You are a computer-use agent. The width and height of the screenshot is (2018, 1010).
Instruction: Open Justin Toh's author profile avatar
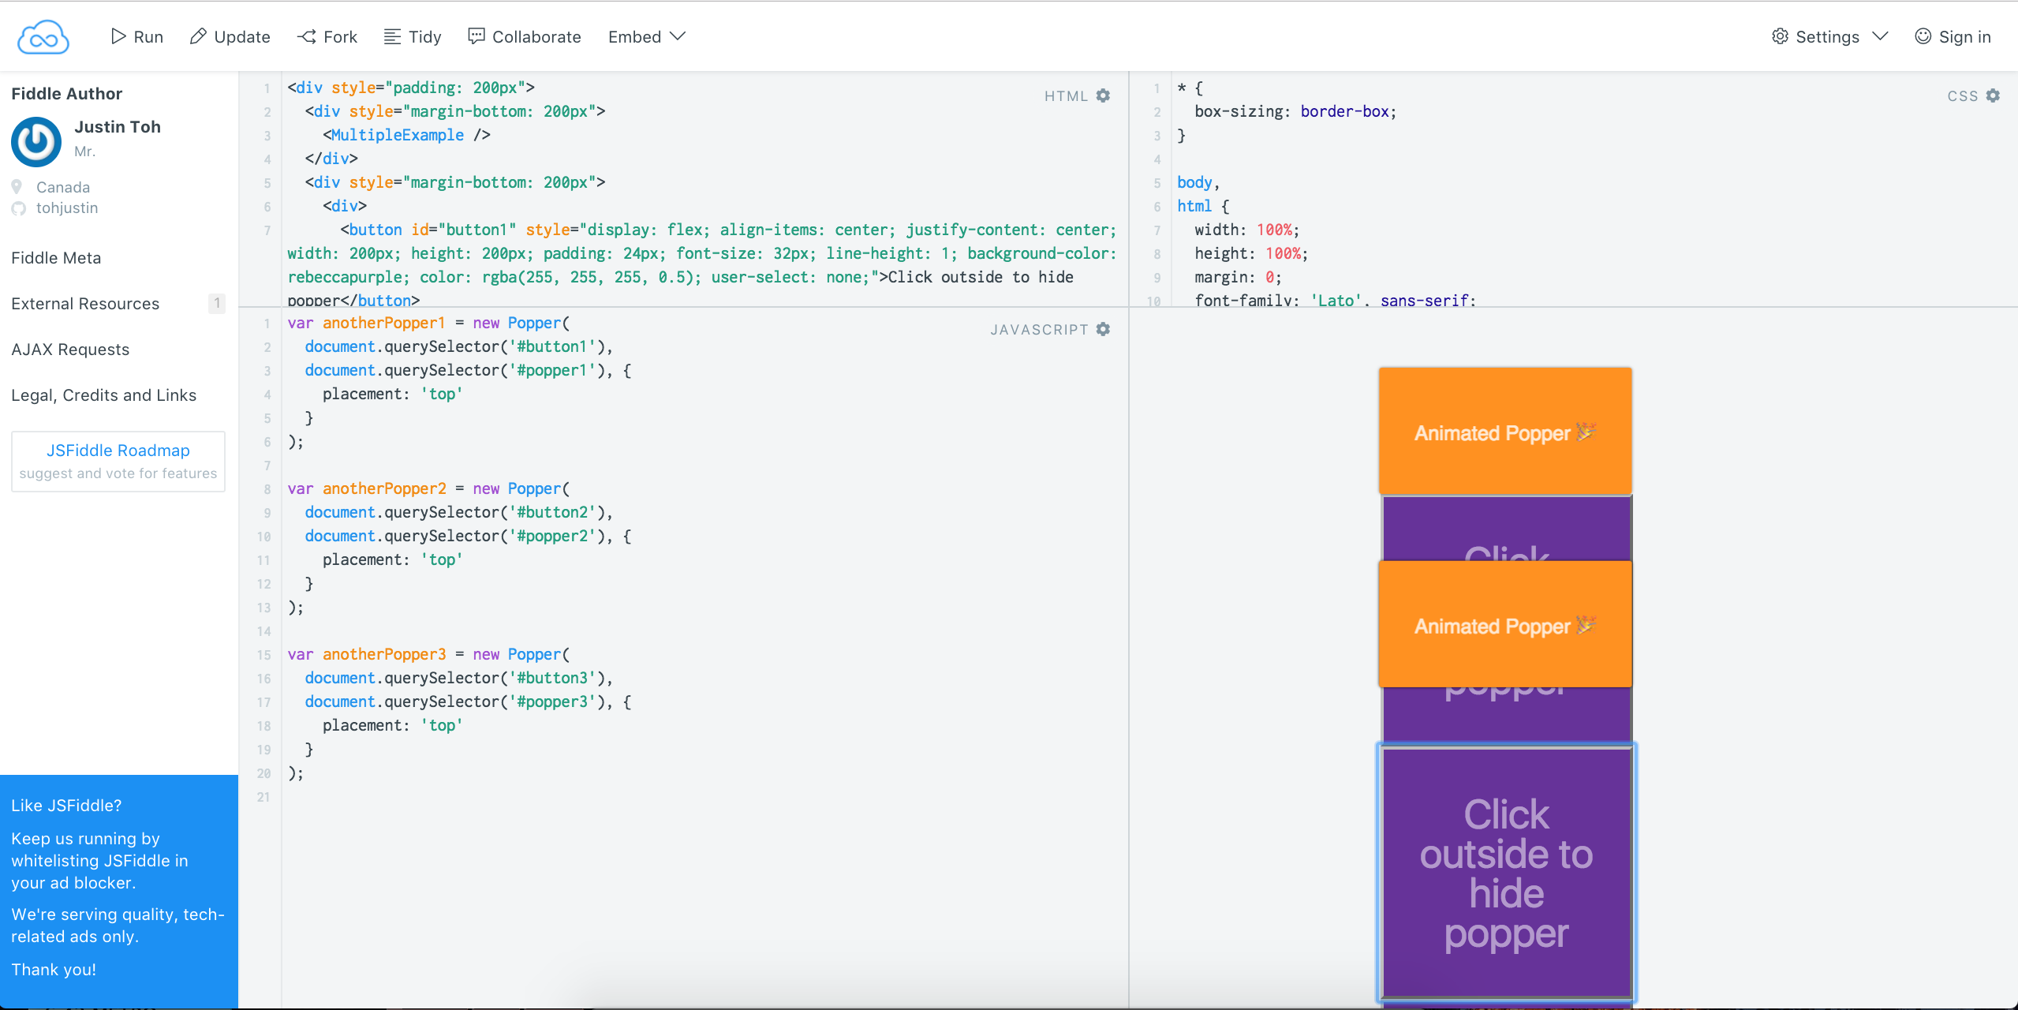(36, 141)
